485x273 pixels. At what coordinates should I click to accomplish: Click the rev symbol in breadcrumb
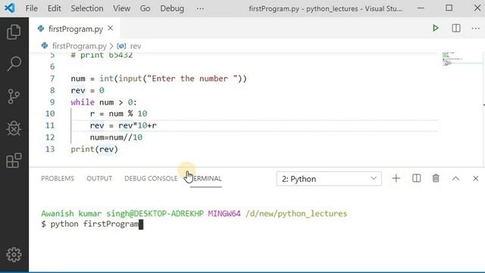coord(136,46)
